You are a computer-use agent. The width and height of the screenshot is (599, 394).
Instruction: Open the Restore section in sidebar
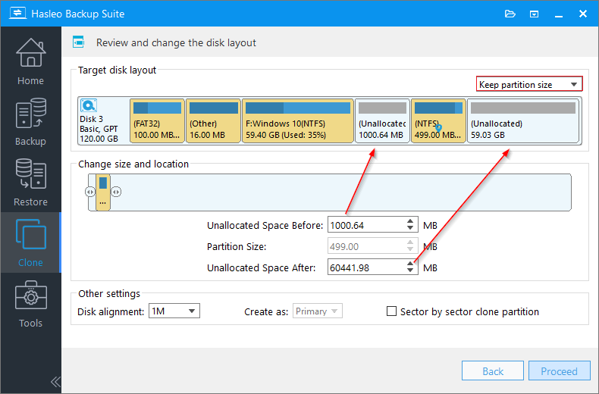click(30, 182)
